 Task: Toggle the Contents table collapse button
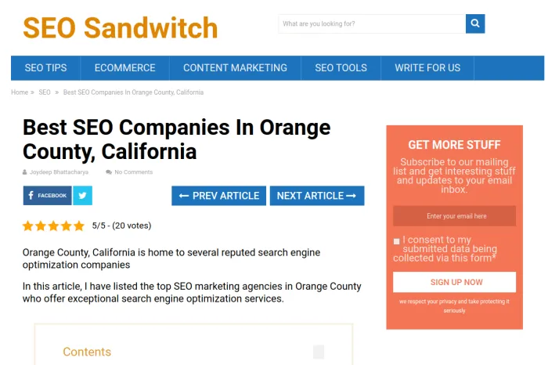[x=319, y=352]
